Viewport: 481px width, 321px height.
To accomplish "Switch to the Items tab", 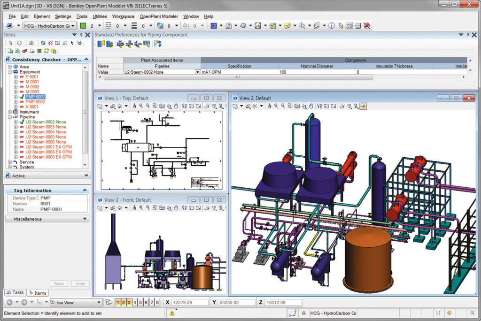I will [38, 293].
